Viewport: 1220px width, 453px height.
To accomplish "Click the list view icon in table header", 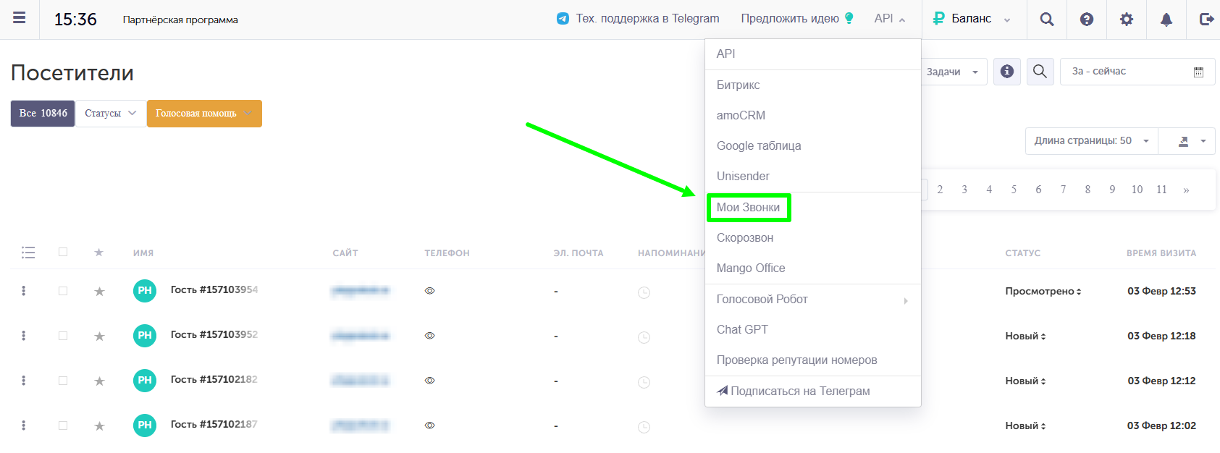I will tap(28, 253).
